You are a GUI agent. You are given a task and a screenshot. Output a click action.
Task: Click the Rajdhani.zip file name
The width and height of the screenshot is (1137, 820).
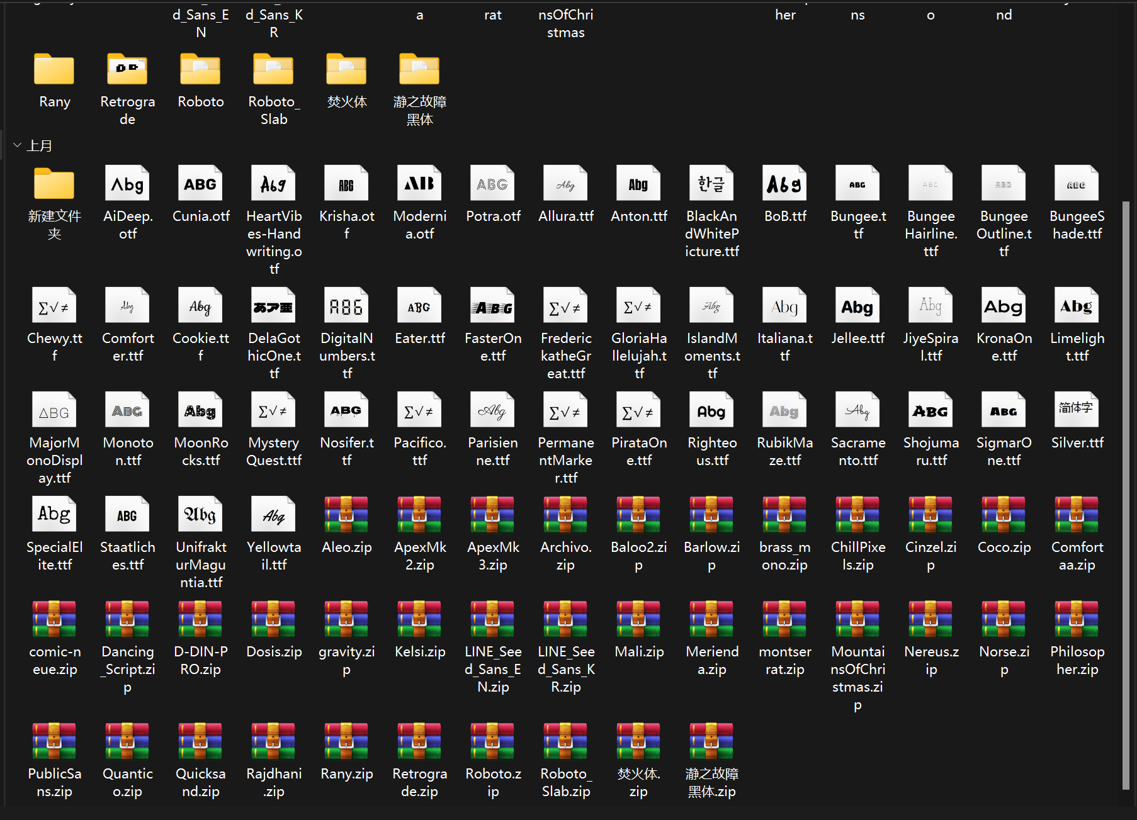(x=274, y=782)
